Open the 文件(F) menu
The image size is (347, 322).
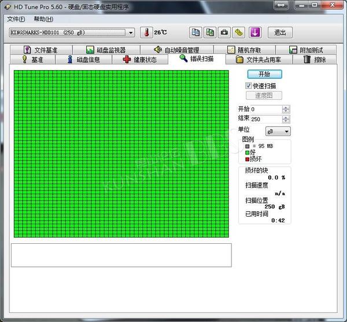16,19
